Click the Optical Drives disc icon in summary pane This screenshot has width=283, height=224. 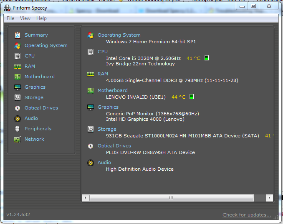coord(91,146)
